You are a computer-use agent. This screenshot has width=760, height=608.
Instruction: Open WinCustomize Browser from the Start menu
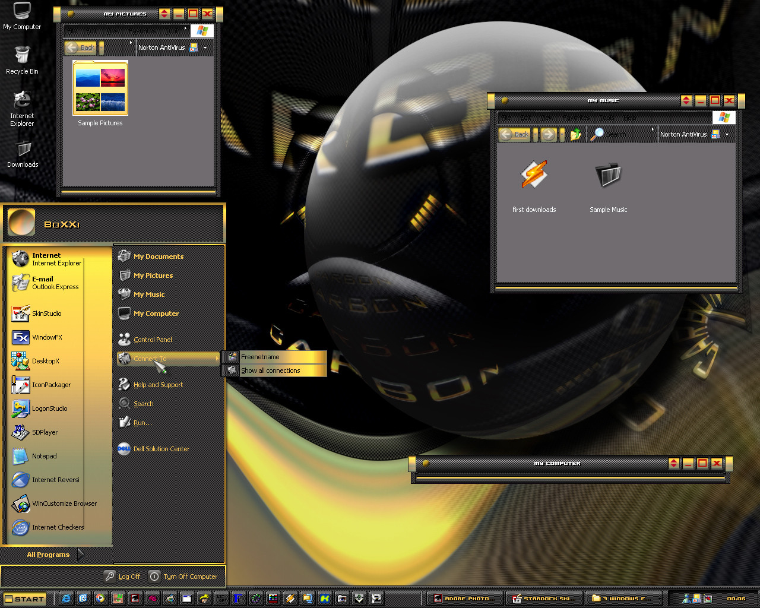pos(55,503)
